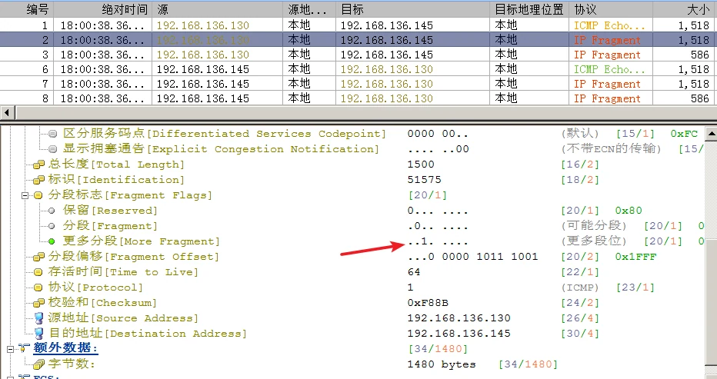Click icon beside 区分服务码点 field

(53, 134)
